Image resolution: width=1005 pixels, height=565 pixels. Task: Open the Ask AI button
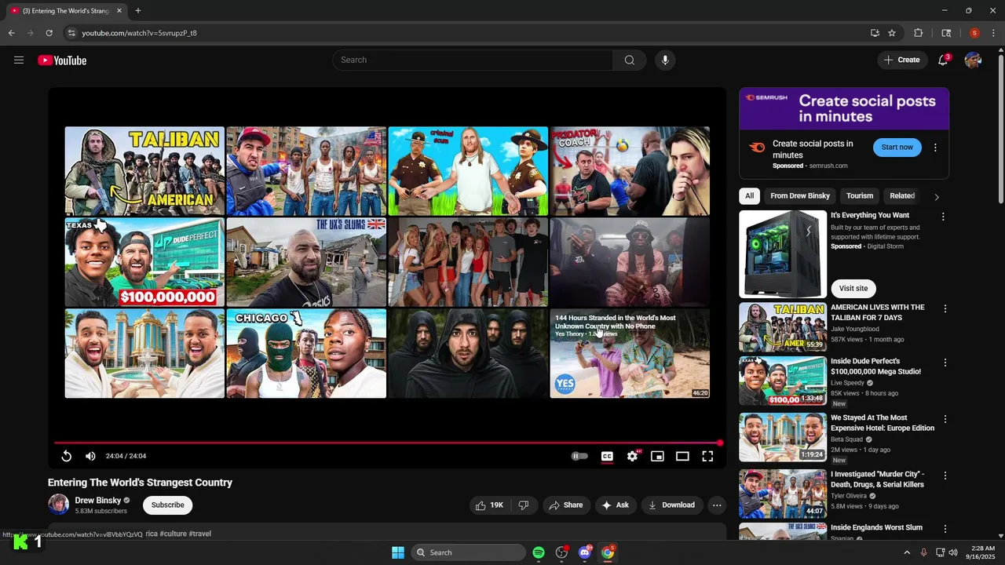click(615, 505)
